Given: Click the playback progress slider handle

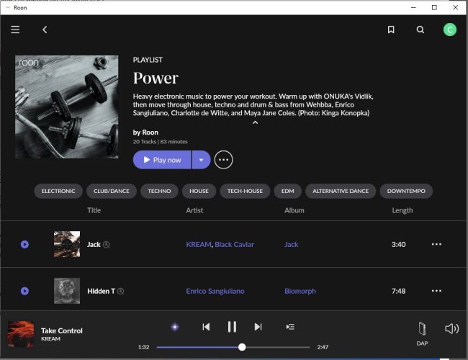Looking at the screenshot, I should (242, 347).
